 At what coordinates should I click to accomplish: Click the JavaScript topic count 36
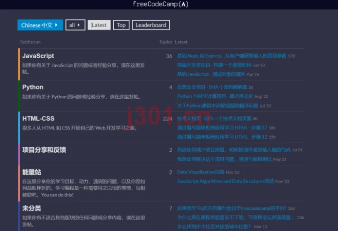[169, 56]
